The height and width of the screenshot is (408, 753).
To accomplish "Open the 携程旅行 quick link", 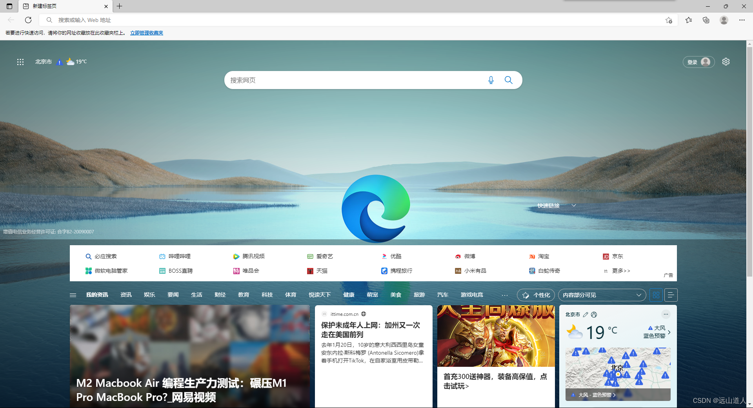I will (397, 271).
